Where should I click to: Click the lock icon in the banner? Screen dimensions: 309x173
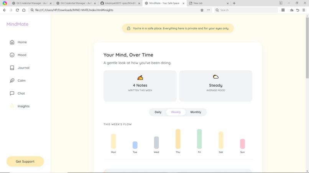(128, 28)
